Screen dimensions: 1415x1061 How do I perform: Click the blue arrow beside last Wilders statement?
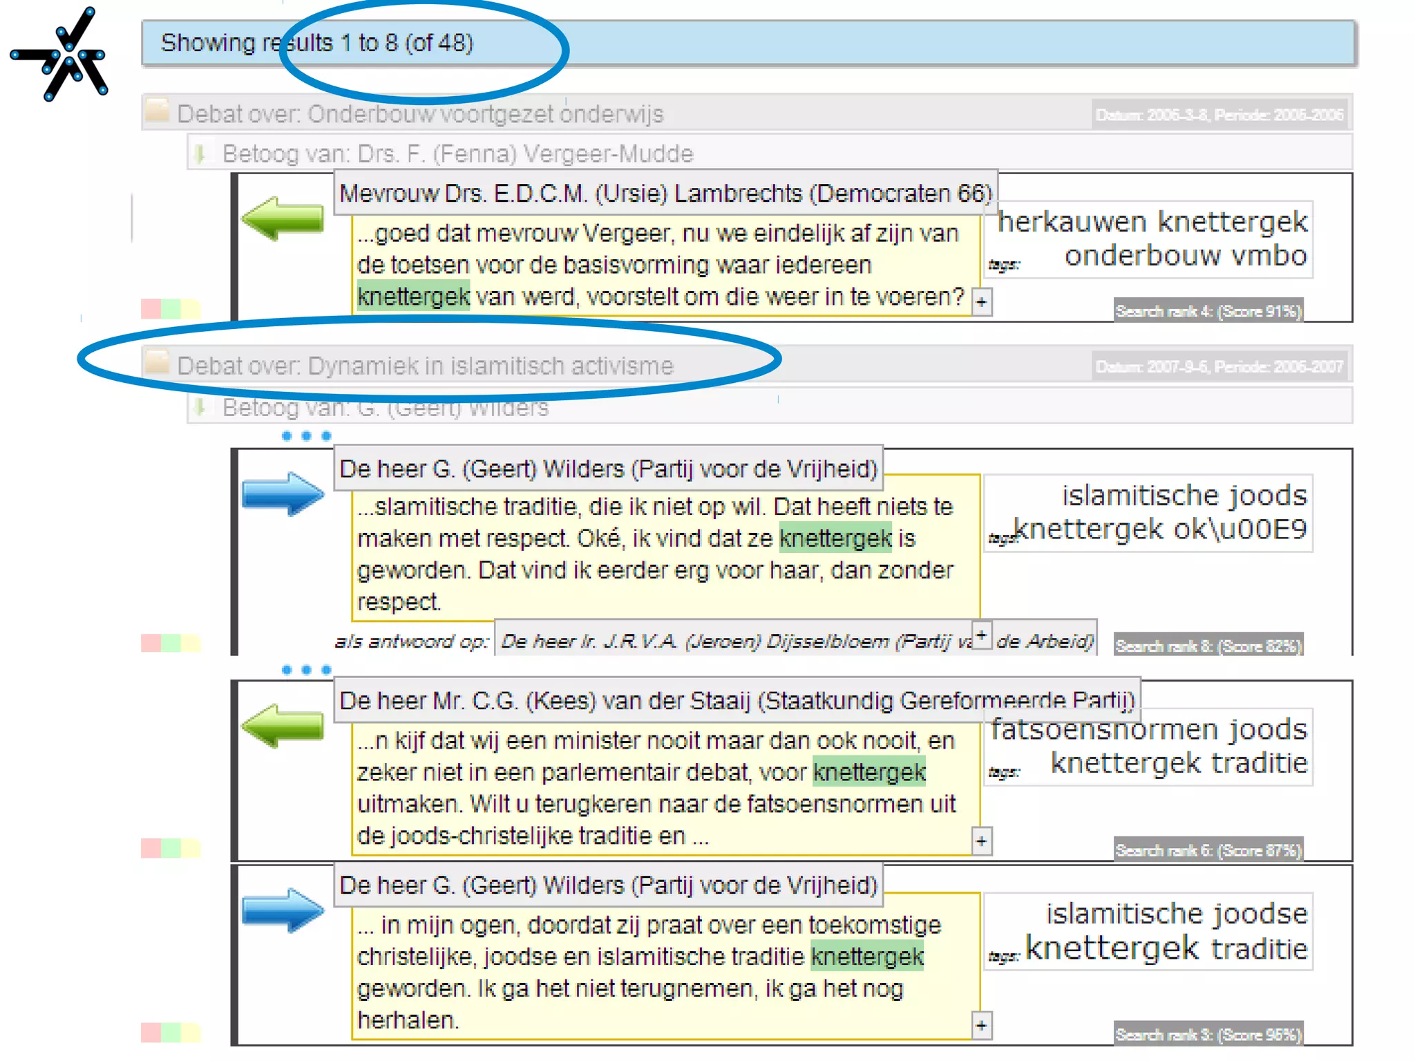[283, 909]
